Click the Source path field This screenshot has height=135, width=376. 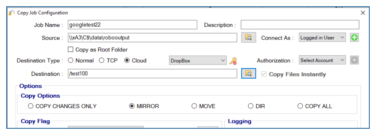click(153, 38)
